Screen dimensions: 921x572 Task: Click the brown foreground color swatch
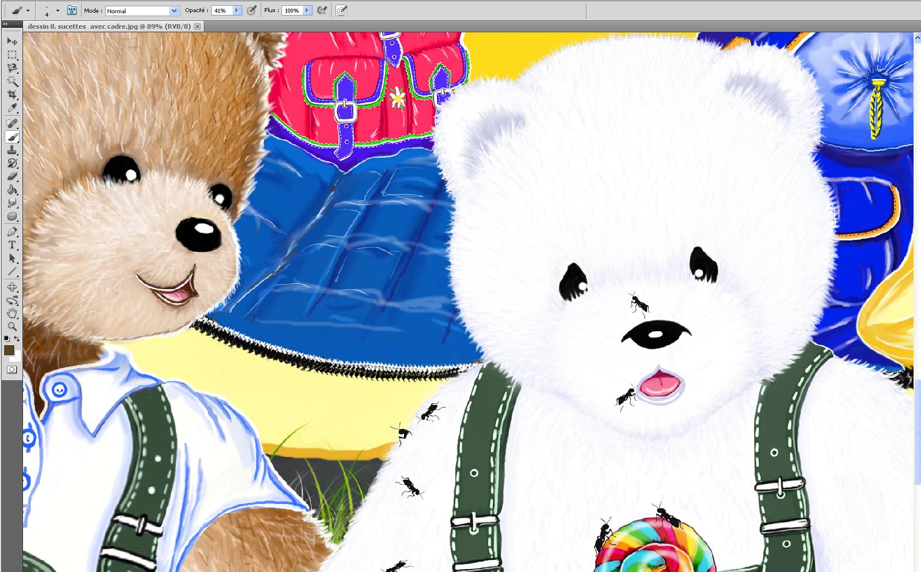[x=9, y=350]
